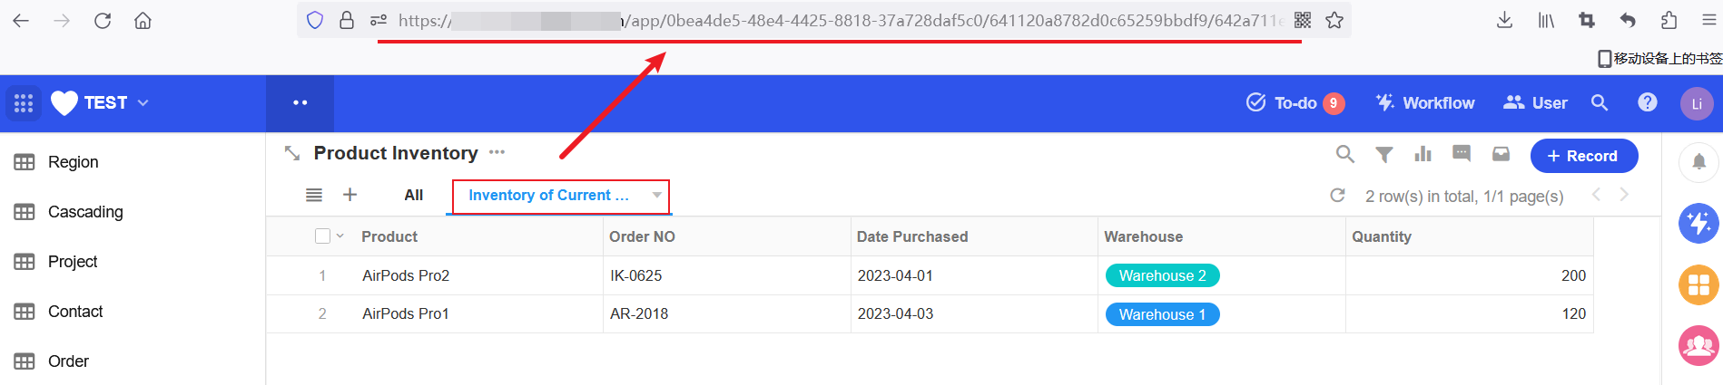The image size is (1723, 385).
Task: Toggle the select-all checkbox in header
Action: click(322, 236)
